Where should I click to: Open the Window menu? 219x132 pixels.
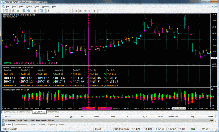click(x=46, y=6)
